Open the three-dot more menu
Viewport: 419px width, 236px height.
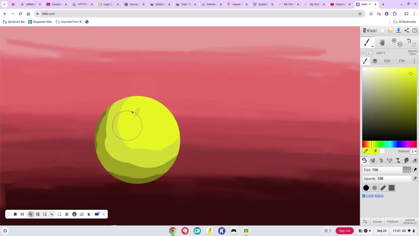pyautogui.click(x=414, y=61)
